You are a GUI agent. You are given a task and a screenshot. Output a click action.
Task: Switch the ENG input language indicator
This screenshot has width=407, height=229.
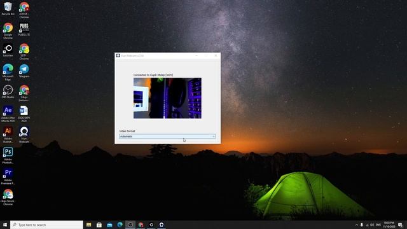(x=378, y=225)
